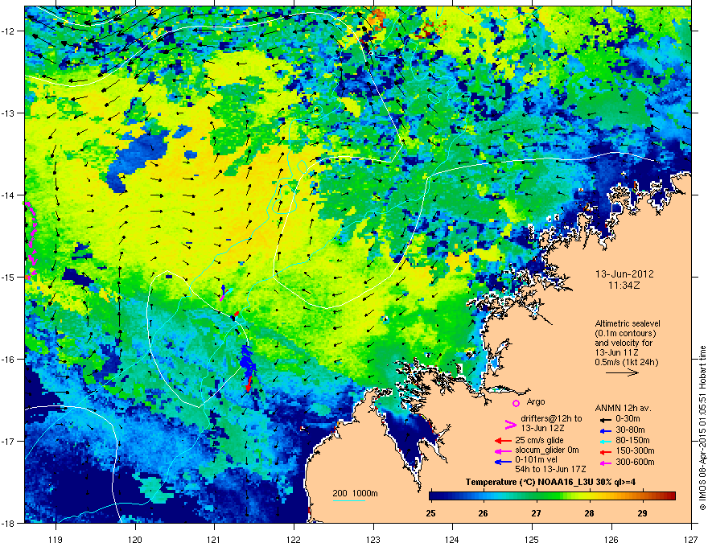The width and height of the screenshot is (708, 547).
Task: Click the longitude axis label 125
Action: pos(532,540)
